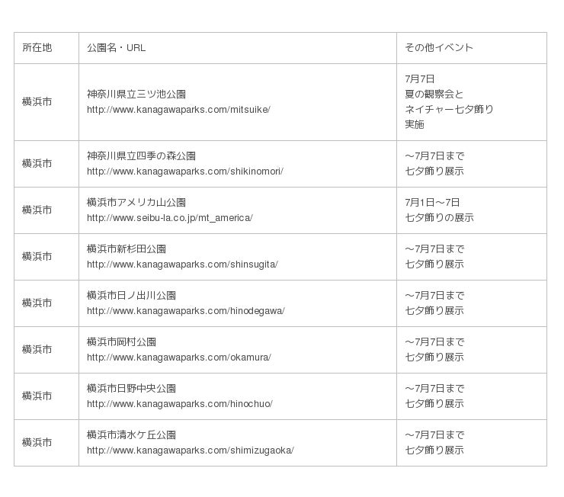Click park name 横浜市新杉田公園
Screen dimensions: 564x497
point(127,249)
